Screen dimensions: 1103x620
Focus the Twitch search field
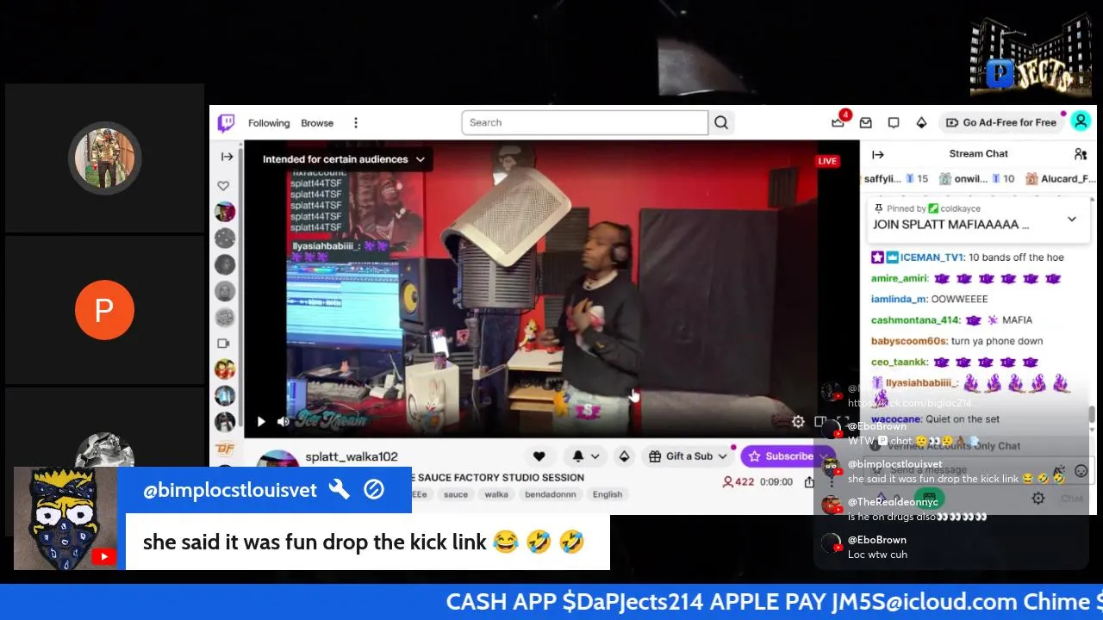[x=584, y=122]
